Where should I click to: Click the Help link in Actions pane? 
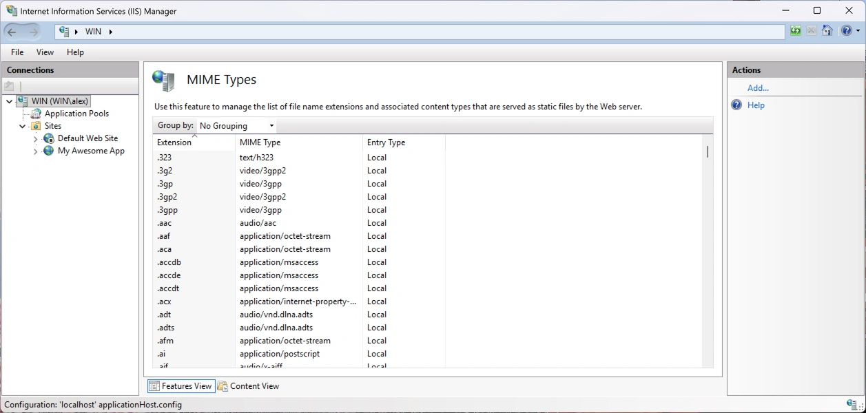756,105
